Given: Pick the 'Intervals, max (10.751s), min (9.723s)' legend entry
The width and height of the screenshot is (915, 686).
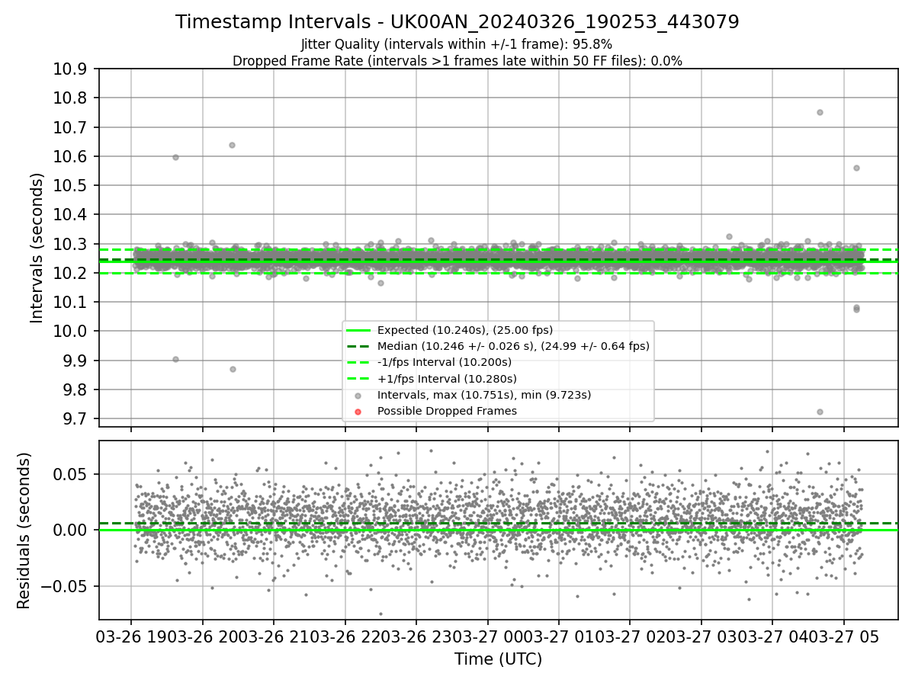Looking at the screenshot, I should click(x=484, y=395).
